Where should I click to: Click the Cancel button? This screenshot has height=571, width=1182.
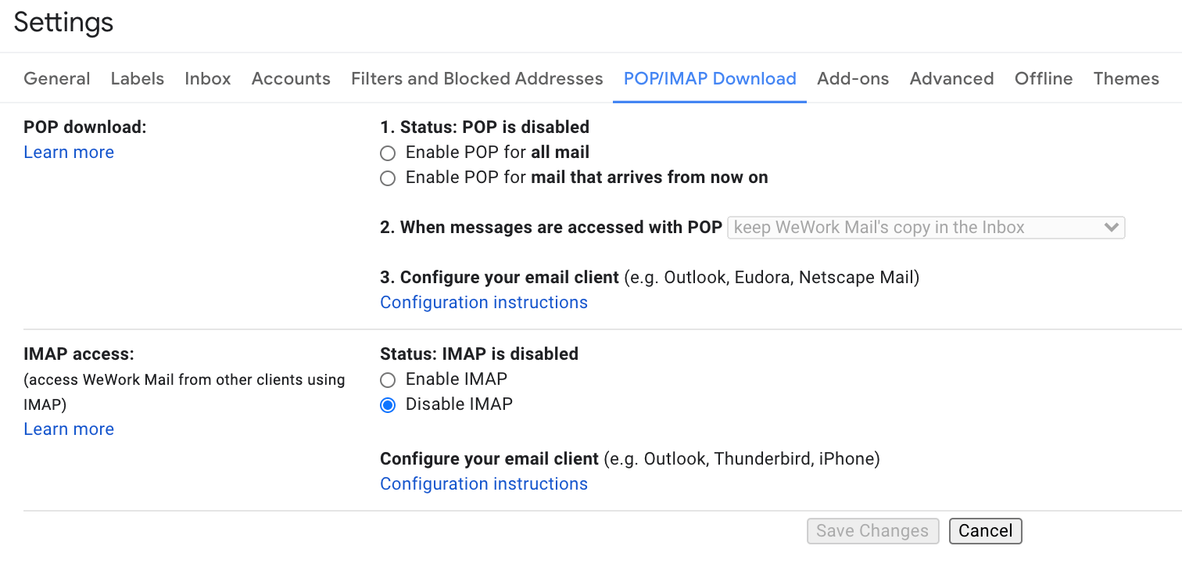click(985, 530)
